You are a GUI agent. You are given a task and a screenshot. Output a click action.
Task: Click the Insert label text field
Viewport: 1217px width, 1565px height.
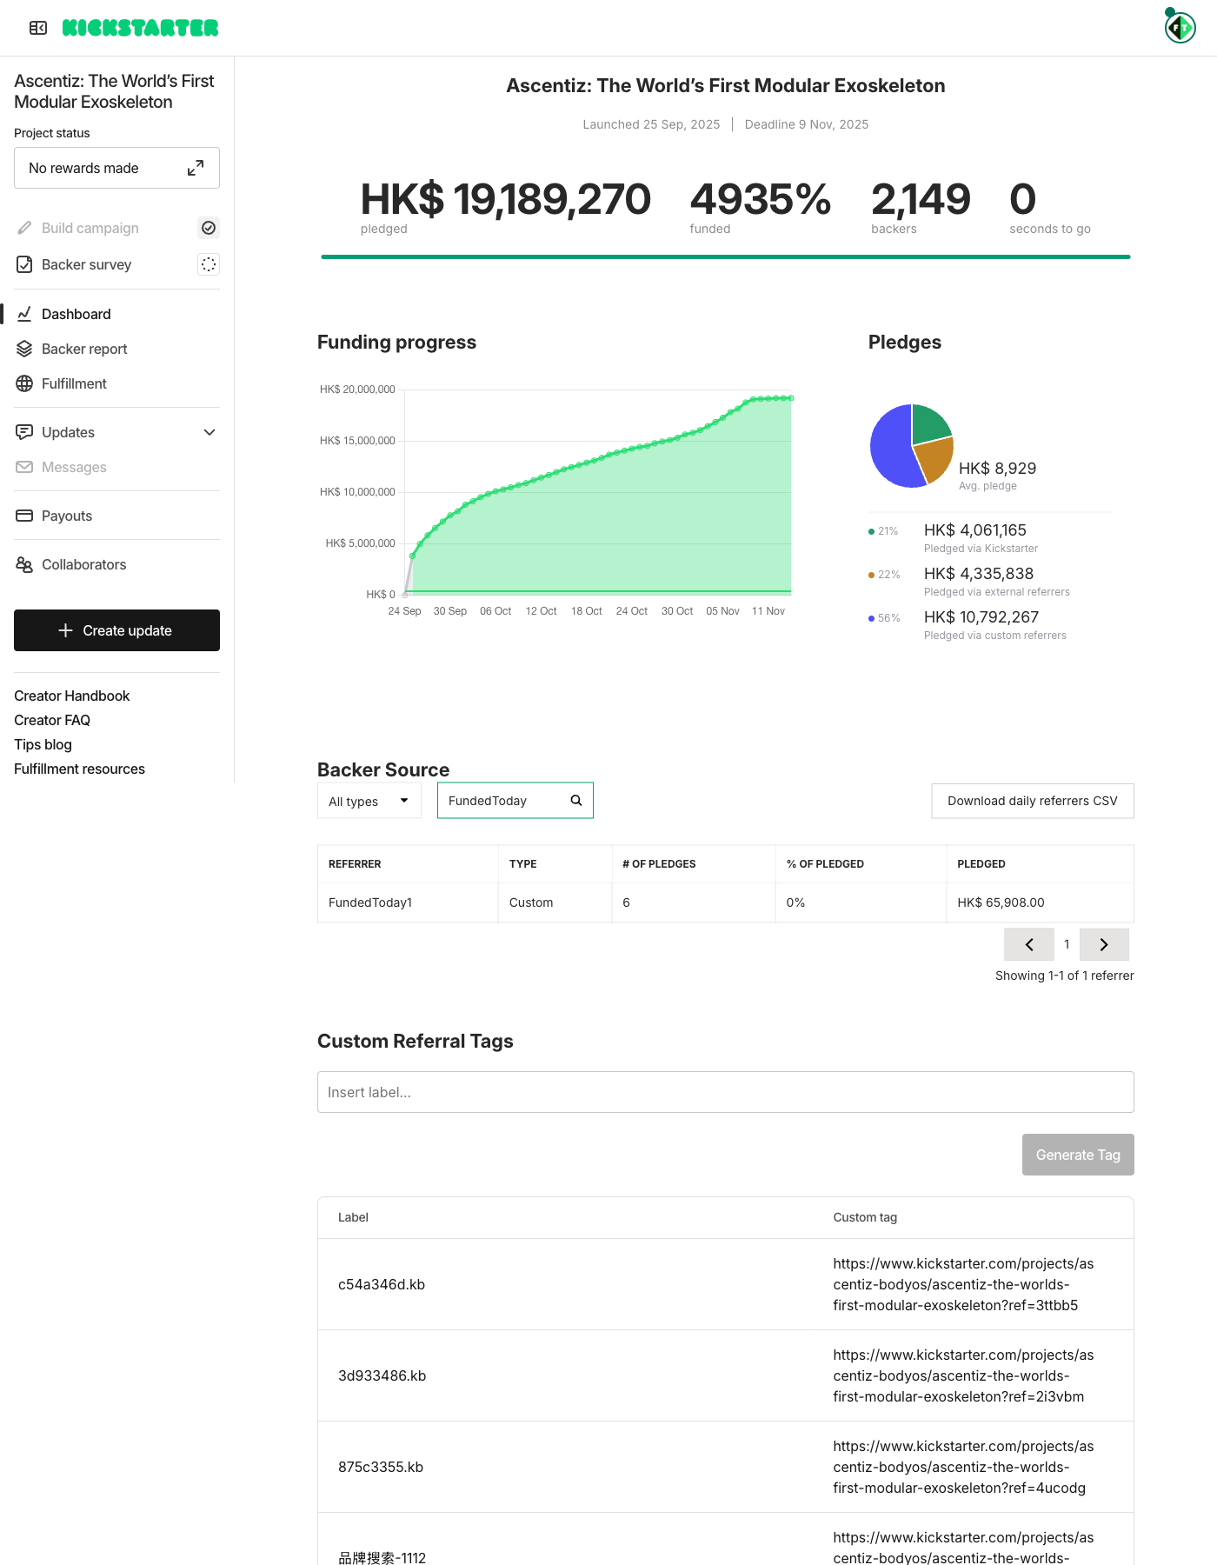725,1092
